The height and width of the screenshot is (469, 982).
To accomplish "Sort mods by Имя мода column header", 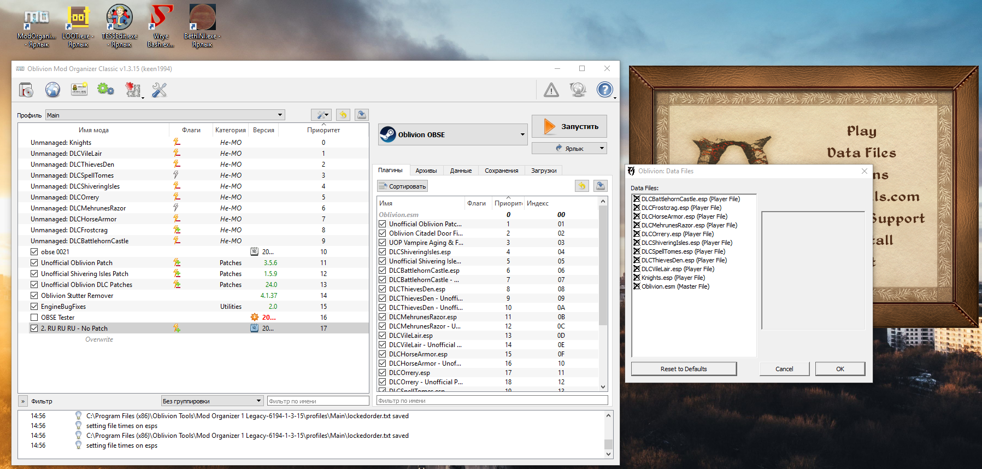I will click(x=93, y=130).
